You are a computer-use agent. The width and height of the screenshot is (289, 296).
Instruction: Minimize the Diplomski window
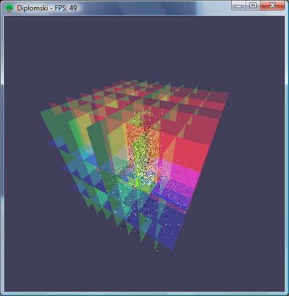tap(239, 6)
